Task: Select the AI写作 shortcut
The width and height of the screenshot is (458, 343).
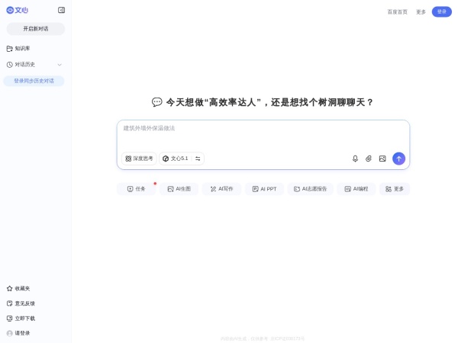Action: click(x=221, y=189)
